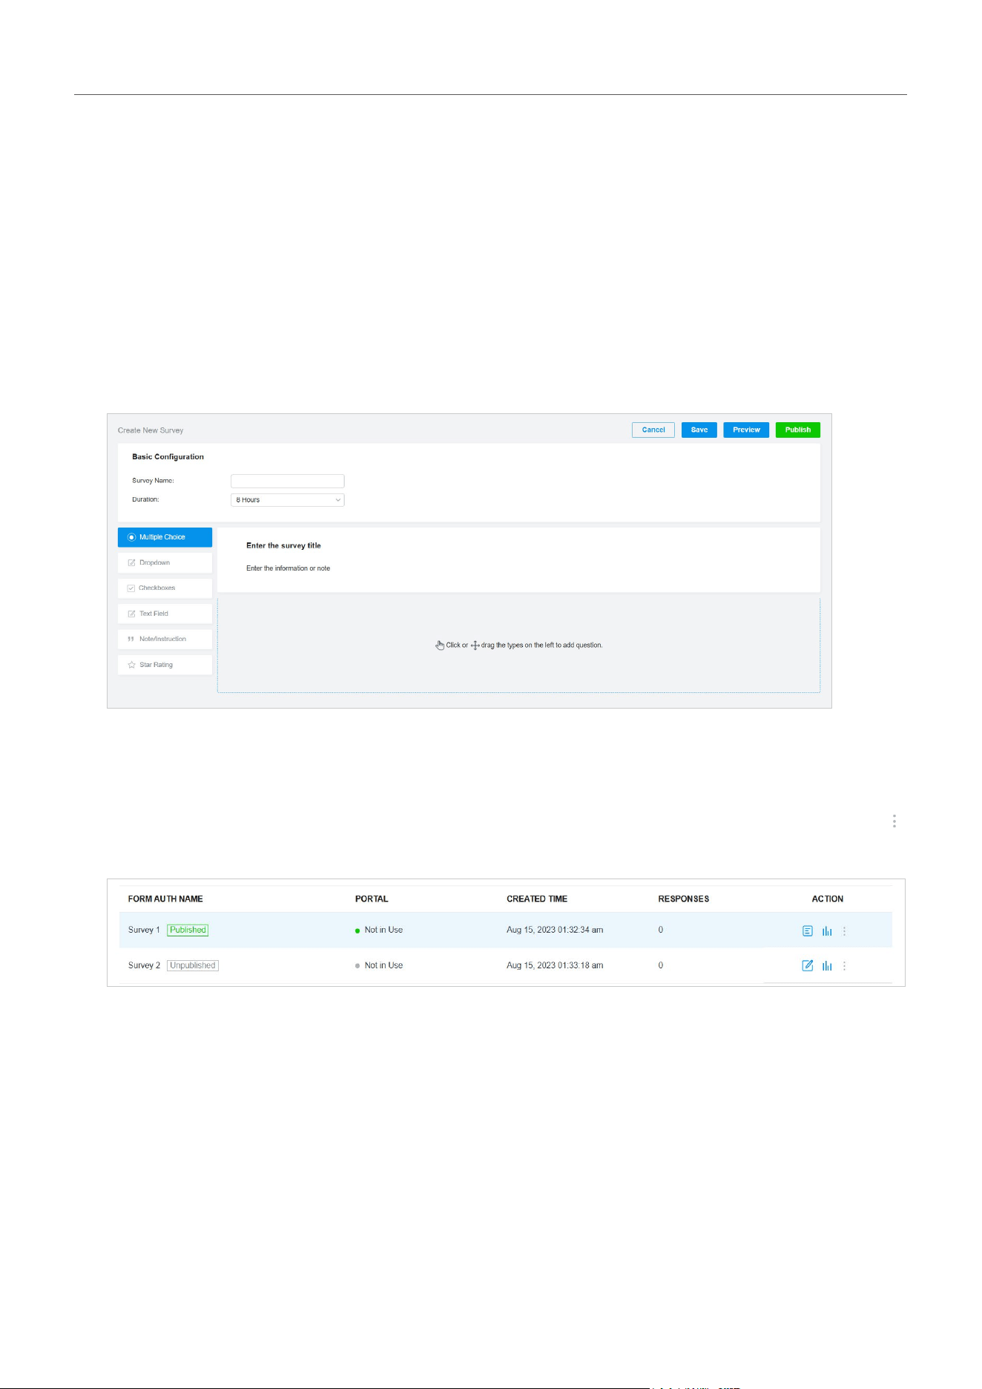Add a Checkboxes question type
Viewport: 982px width, 1389px height.
point(165,588)
